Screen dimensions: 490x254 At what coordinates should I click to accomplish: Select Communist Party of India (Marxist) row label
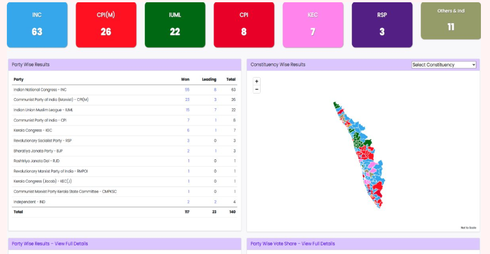coord(51,100)
